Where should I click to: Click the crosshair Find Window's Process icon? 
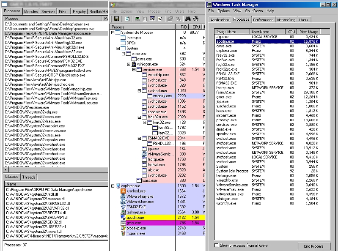tap(196, 19)
